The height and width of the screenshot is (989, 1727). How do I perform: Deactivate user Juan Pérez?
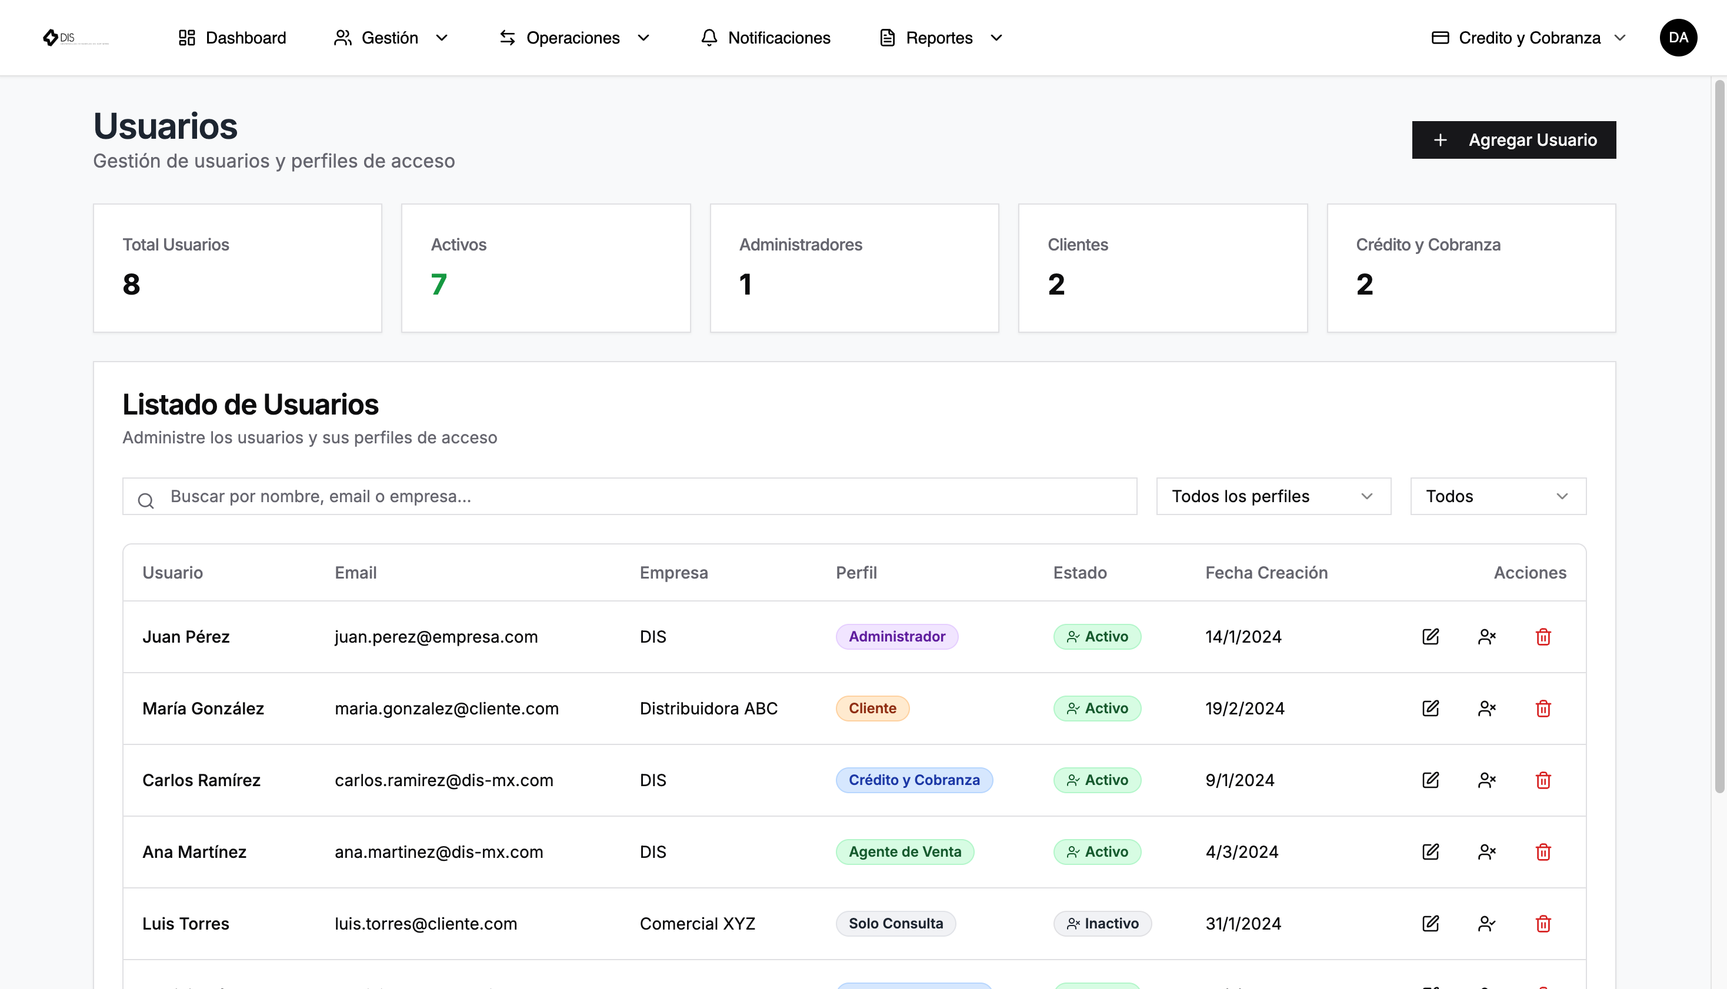(1486, 636)
